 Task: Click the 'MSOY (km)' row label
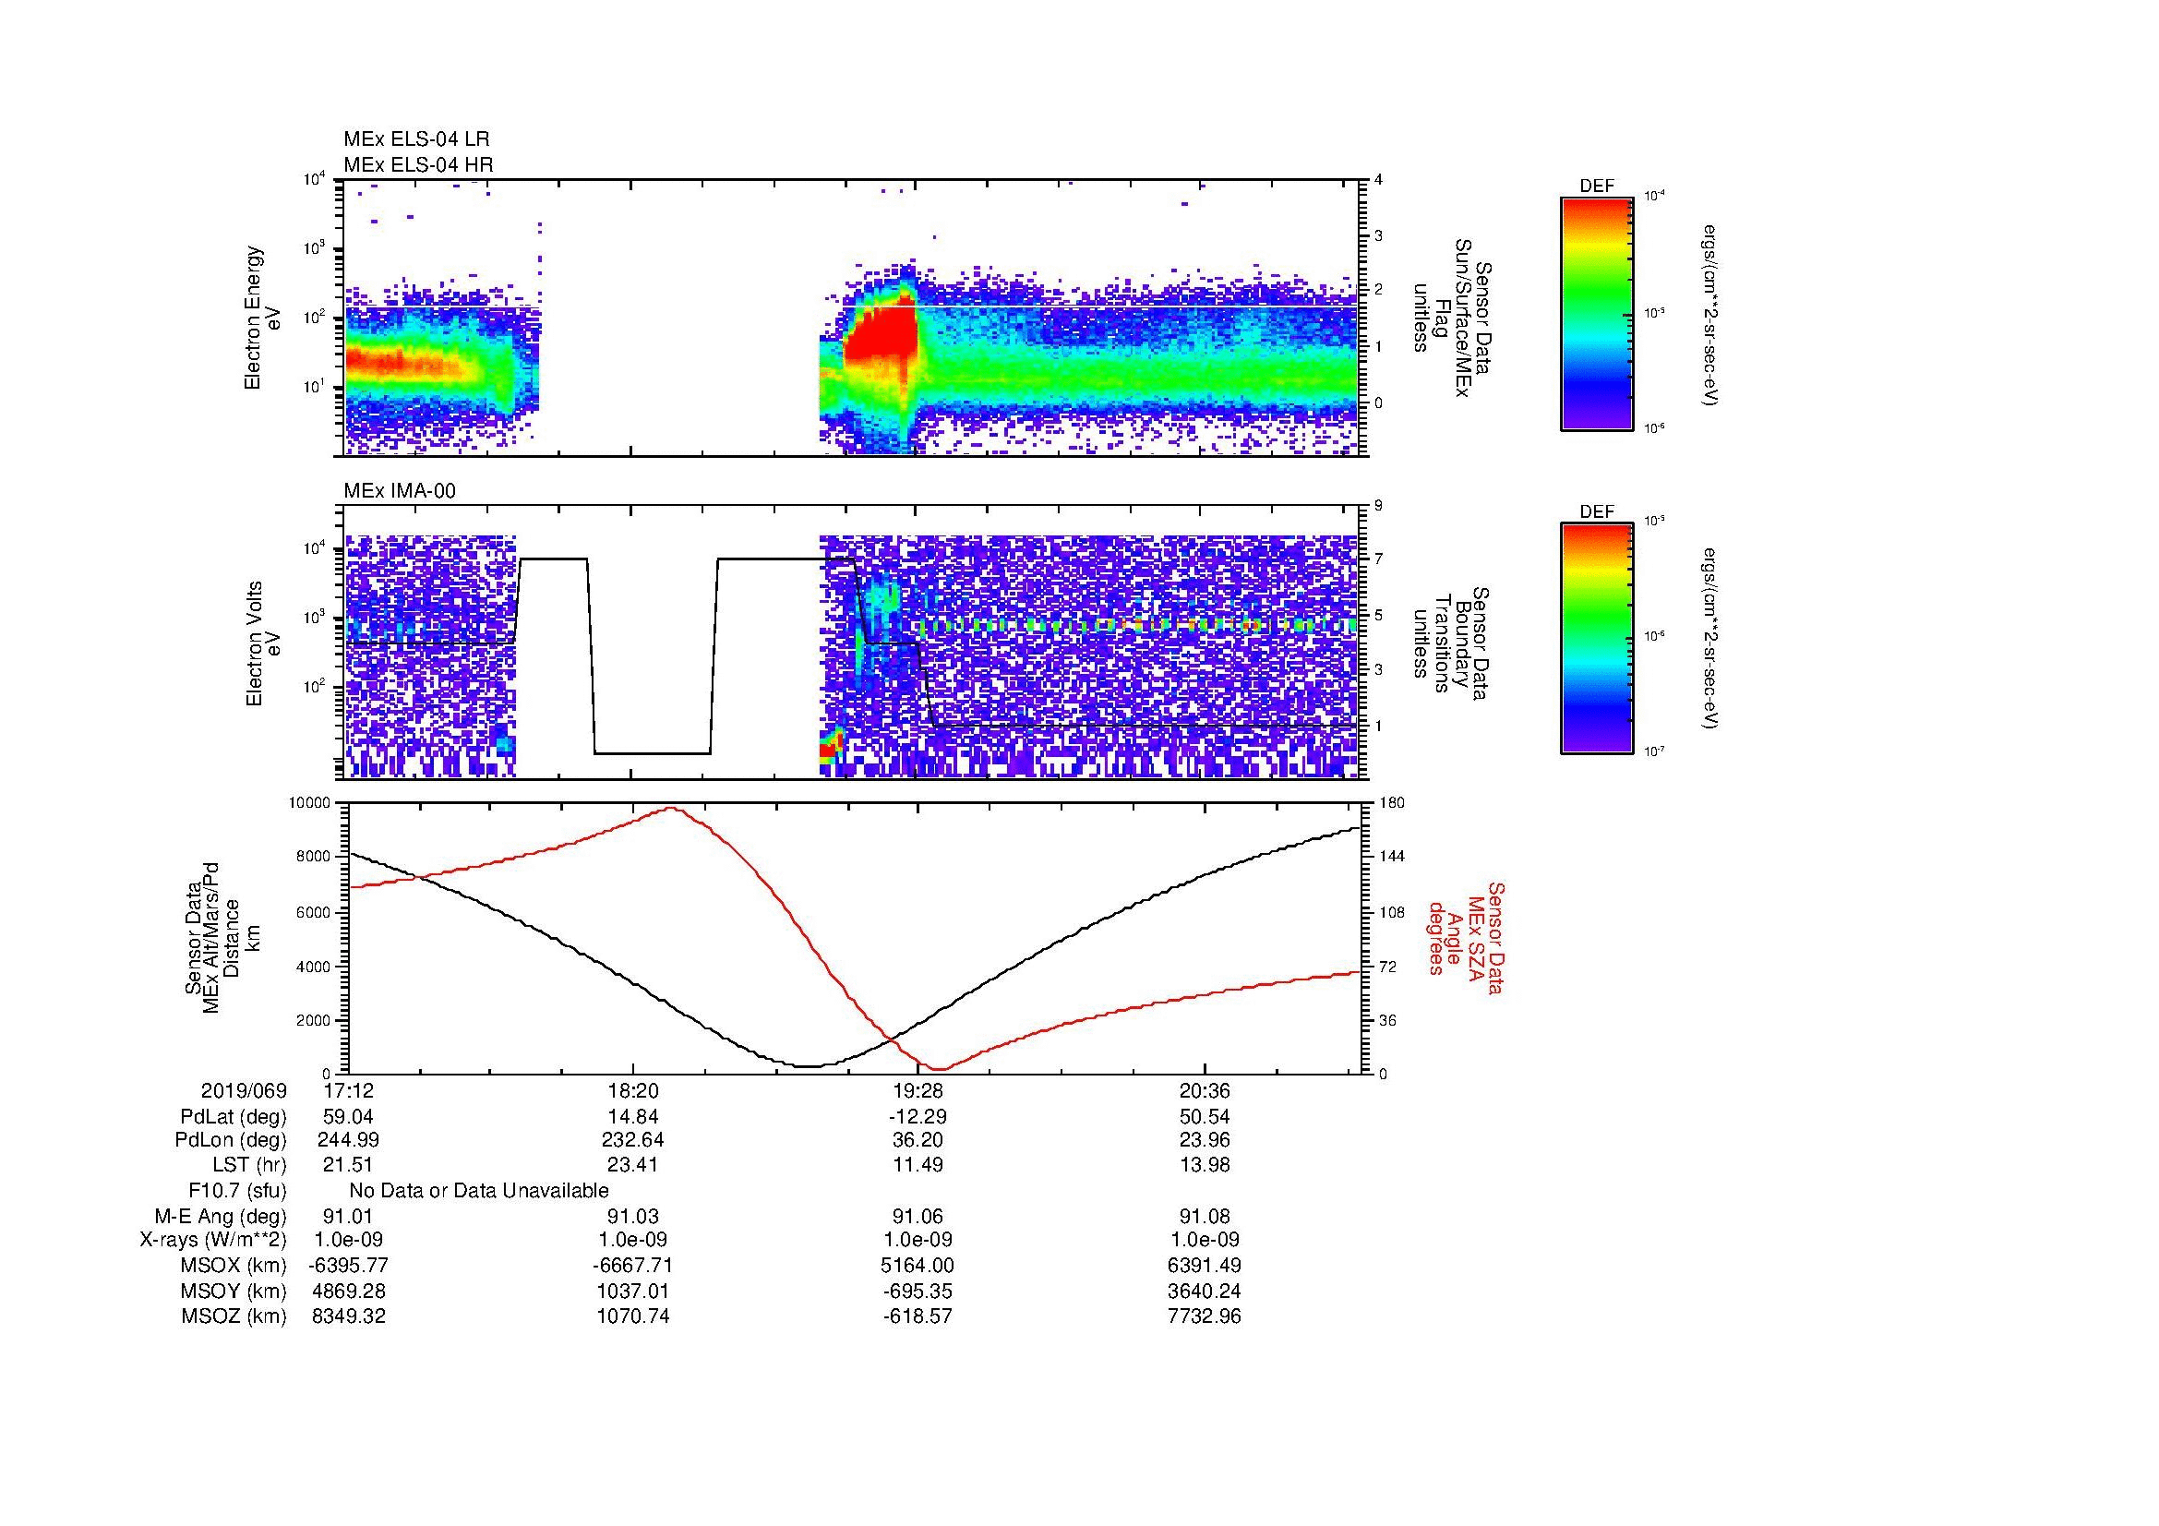tap(234, 1291)
